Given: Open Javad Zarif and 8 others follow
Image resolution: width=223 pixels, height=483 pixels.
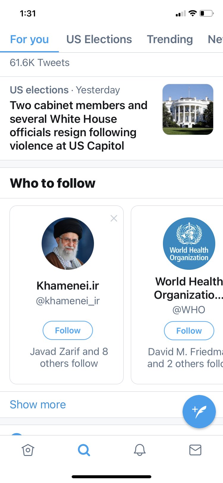Looking at the screenshot, I should pyautogui.click(x=69, y=357).
